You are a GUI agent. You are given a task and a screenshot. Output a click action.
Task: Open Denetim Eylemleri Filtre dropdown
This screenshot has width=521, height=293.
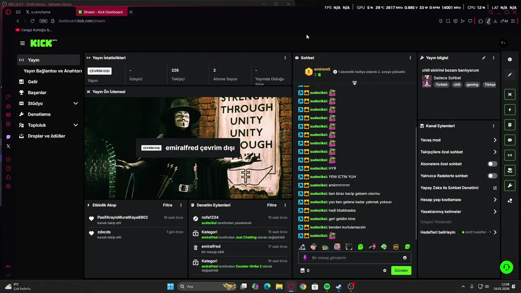272,205
